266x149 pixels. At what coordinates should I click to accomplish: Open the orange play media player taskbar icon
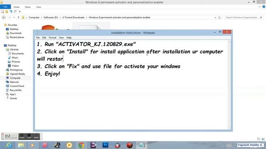69,145
